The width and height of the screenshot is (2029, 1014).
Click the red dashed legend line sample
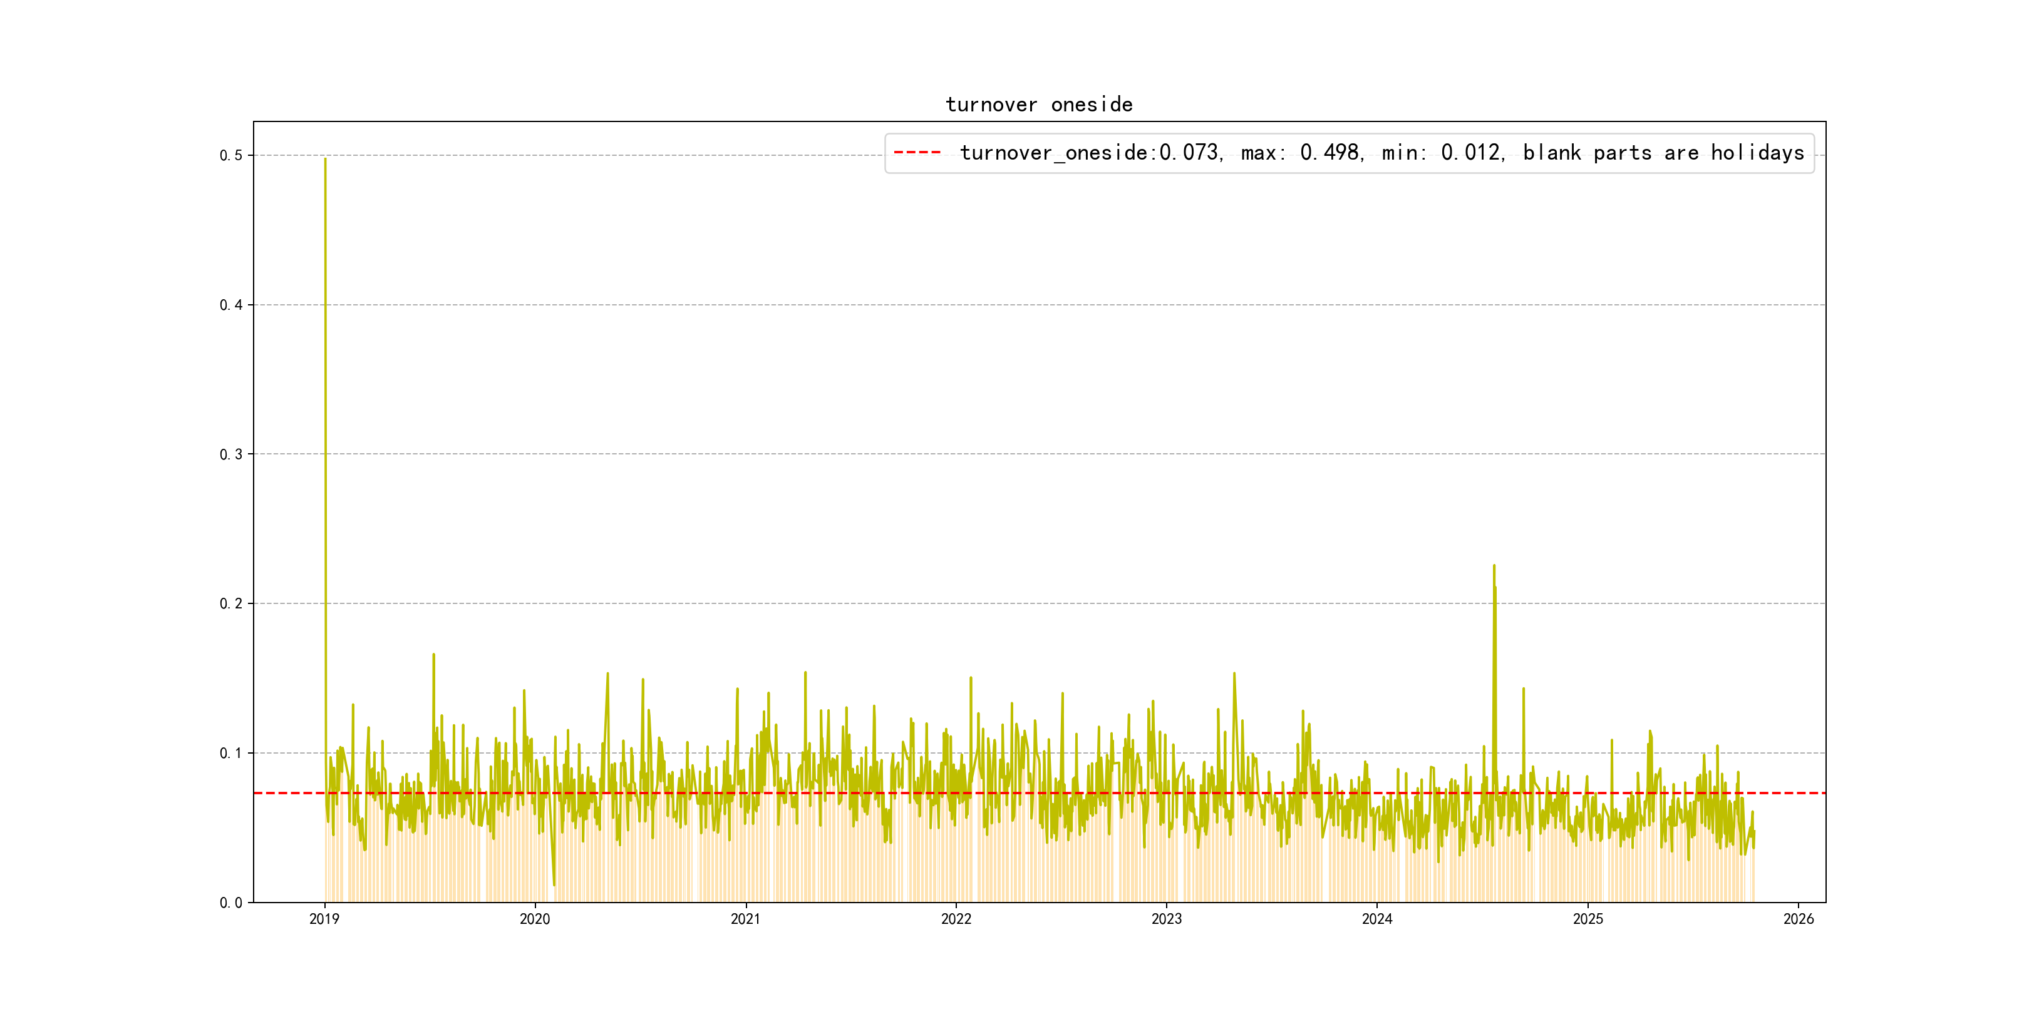pyautogui.click(x=917, y=153)
